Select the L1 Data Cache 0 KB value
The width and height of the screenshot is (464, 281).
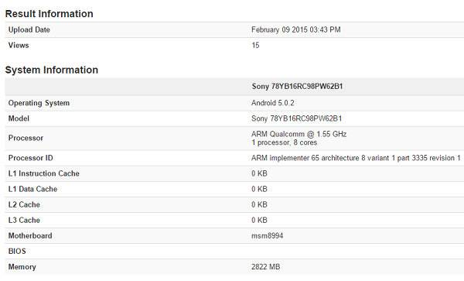pos(259,189)
